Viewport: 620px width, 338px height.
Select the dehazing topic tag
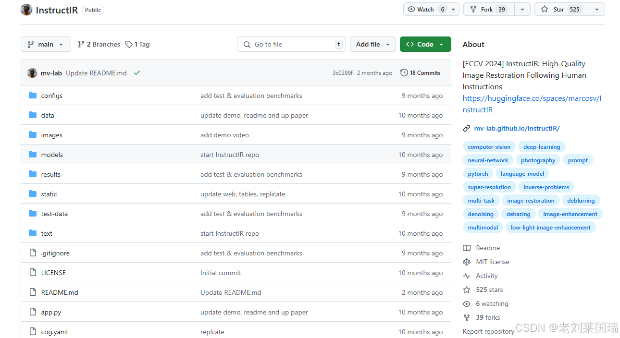(518, 214)
